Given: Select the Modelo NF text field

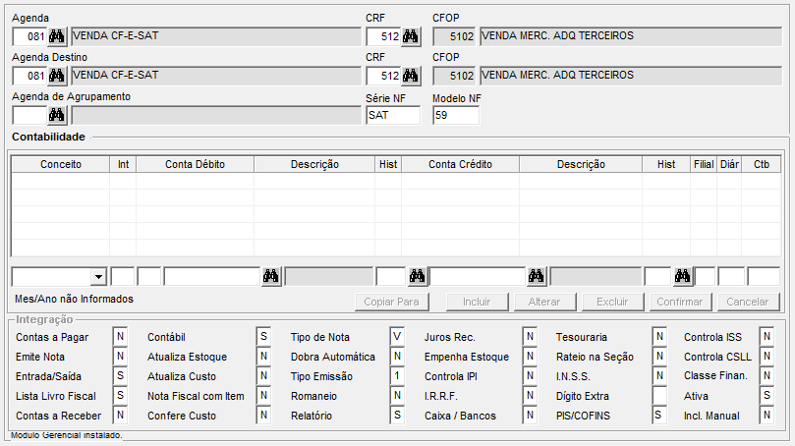Looking at the screenshot, I should 455,115.
